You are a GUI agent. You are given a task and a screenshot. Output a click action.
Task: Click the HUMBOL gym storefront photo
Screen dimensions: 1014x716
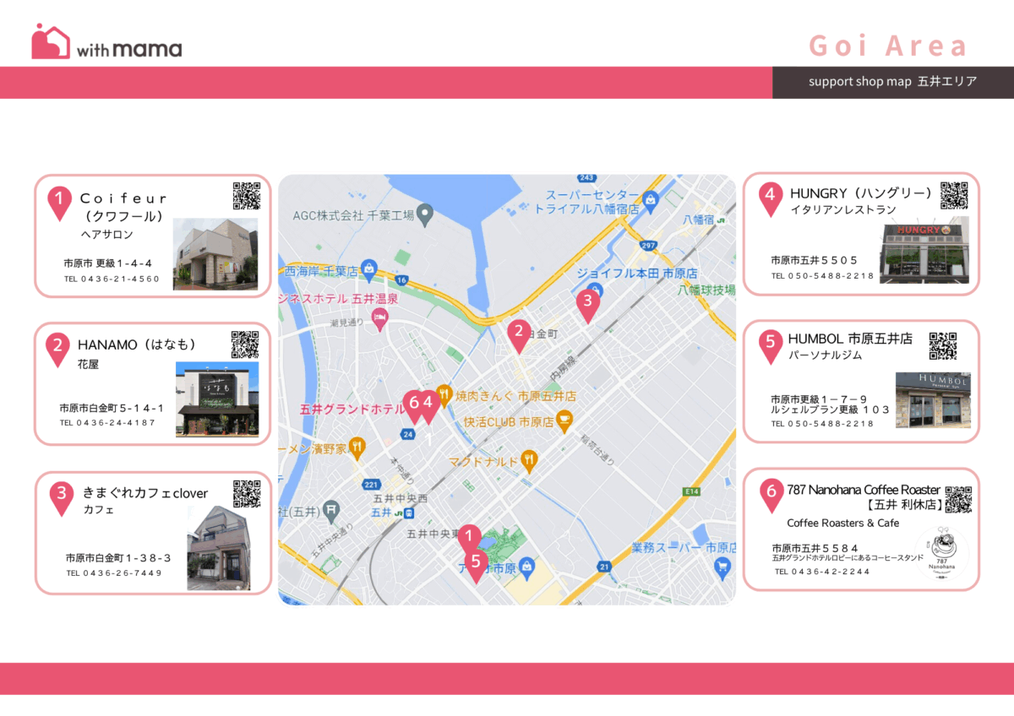click(933, 400)
